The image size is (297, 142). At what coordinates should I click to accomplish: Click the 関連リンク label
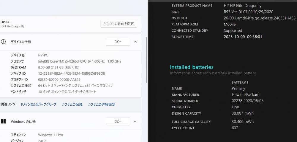8,104
